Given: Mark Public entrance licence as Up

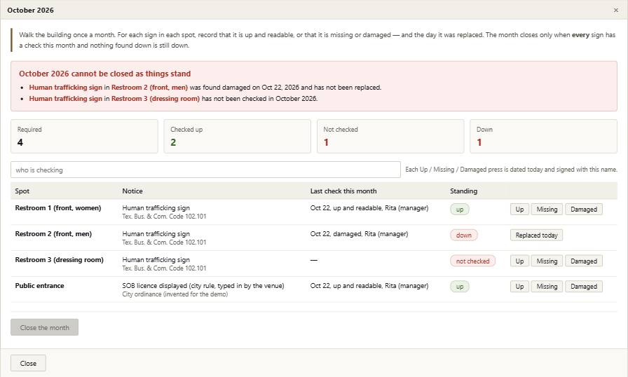Looking at the screenshot, I should coord(519,287).
